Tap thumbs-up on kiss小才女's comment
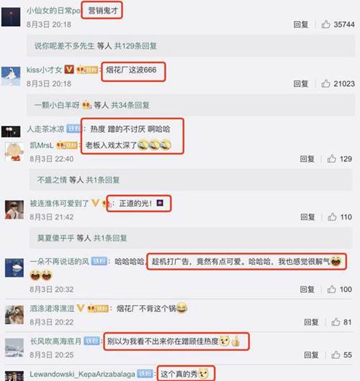This screenshot has width=360, height=381. 325,83
